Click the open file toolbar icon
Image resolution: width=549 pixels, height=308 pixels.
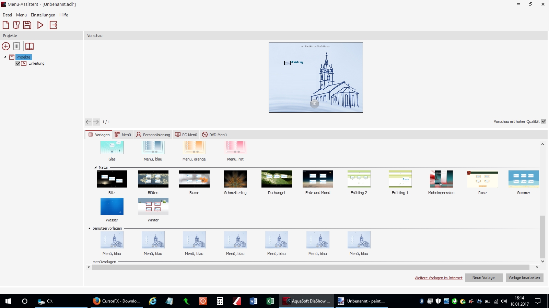click(x=16, y=25)
